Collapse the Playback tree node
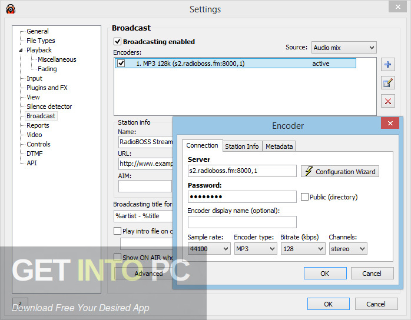The width and height of the screenshot is (411, 320). point(21,50)
